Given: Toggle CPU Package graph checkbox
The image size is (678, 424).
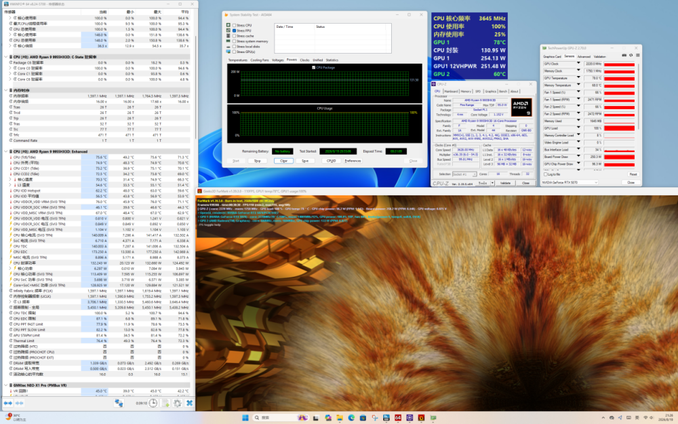Looking at the screenshot, I should [313, 67].
